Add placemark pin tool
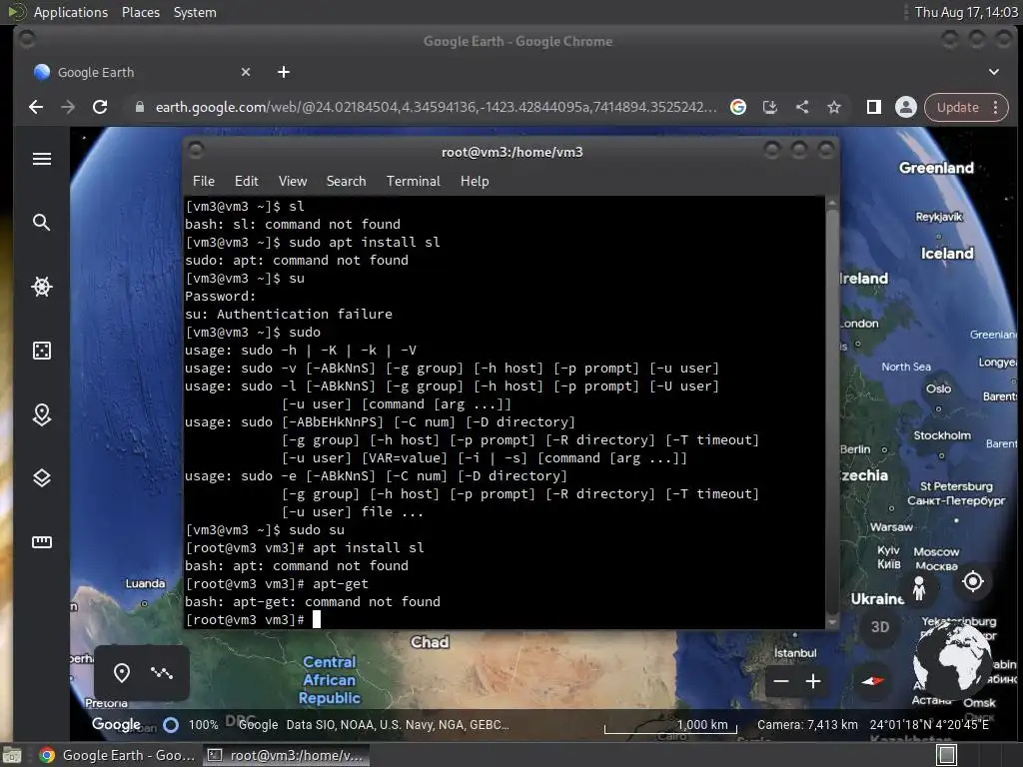The image size is (1023, 767). coord(122,672)
